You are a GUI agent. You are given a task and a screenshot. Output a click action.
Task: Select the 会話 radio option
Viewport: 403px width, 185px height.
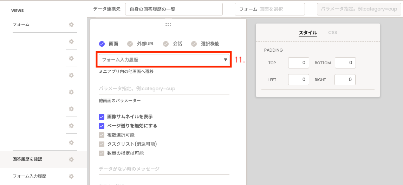point(166,44)
